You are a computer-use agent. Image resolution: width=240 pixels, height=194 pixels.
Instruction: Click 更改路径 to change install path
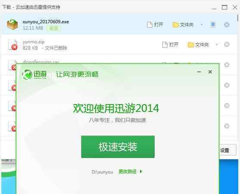128,172
